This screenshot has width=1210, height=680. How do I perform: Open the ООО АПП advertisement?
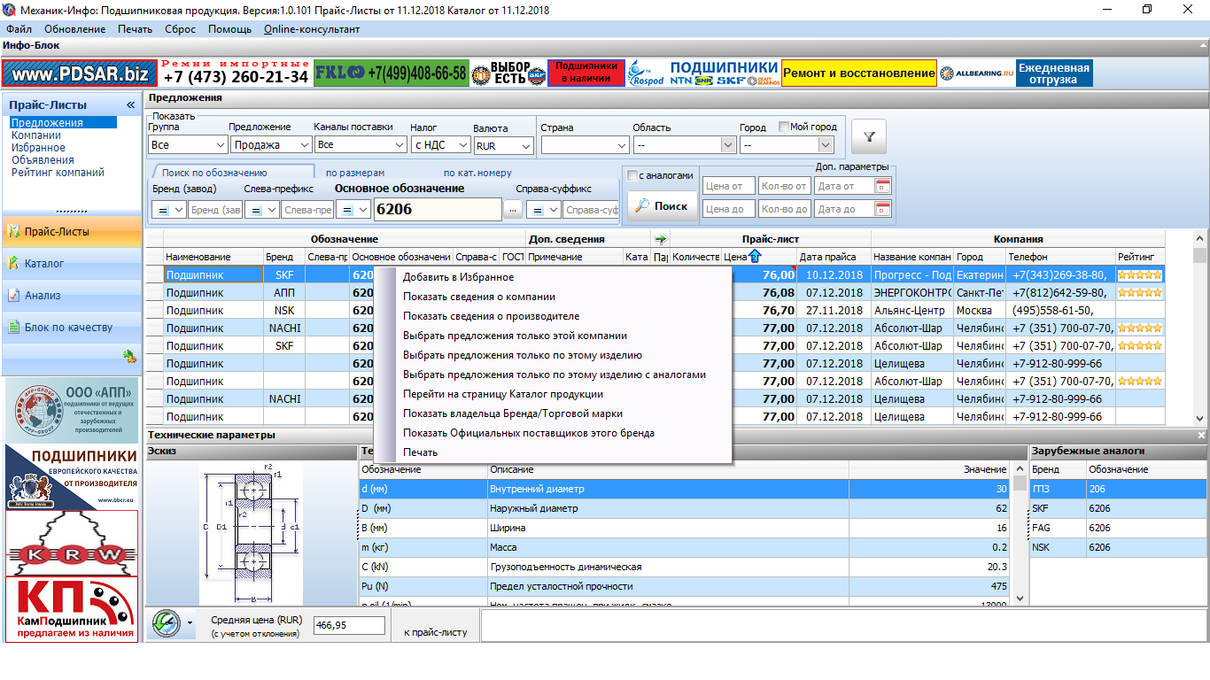pos(72,411)
